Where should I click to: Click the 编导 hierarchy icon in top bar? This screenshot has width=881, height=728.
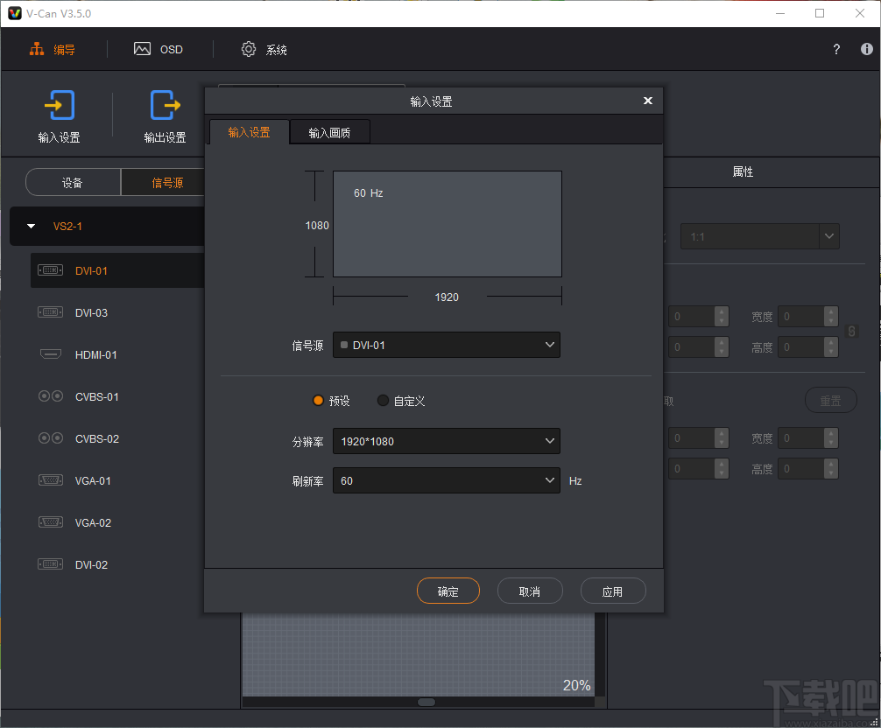tap(37, 49)
